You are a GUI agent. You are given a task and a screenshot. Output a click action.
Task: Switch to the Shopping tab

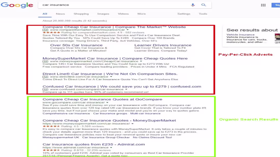[81, 14]
